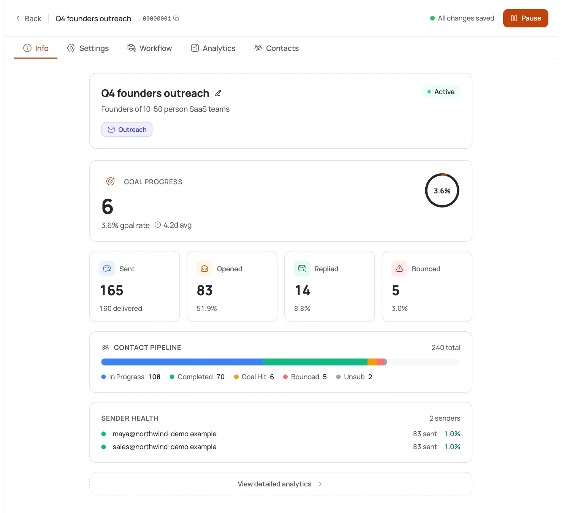Click the contact pipeline people icon

105,347
